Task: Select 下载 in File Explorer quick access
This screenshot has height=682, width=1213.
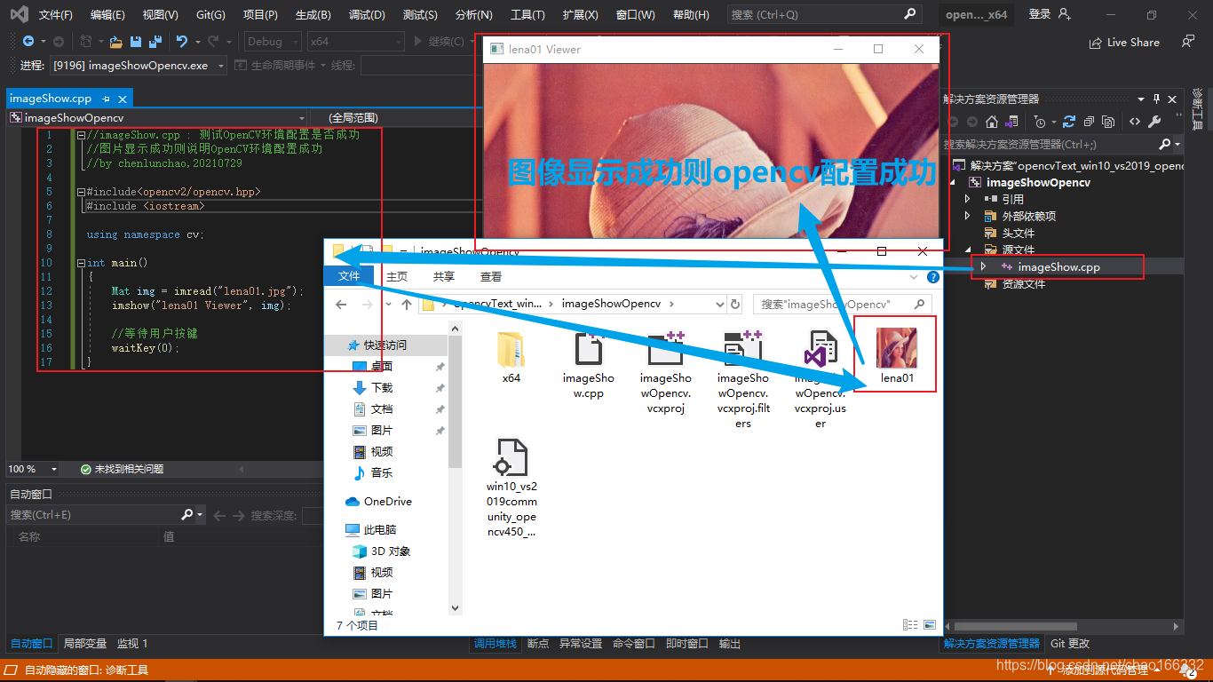Action: coord(382,388)
